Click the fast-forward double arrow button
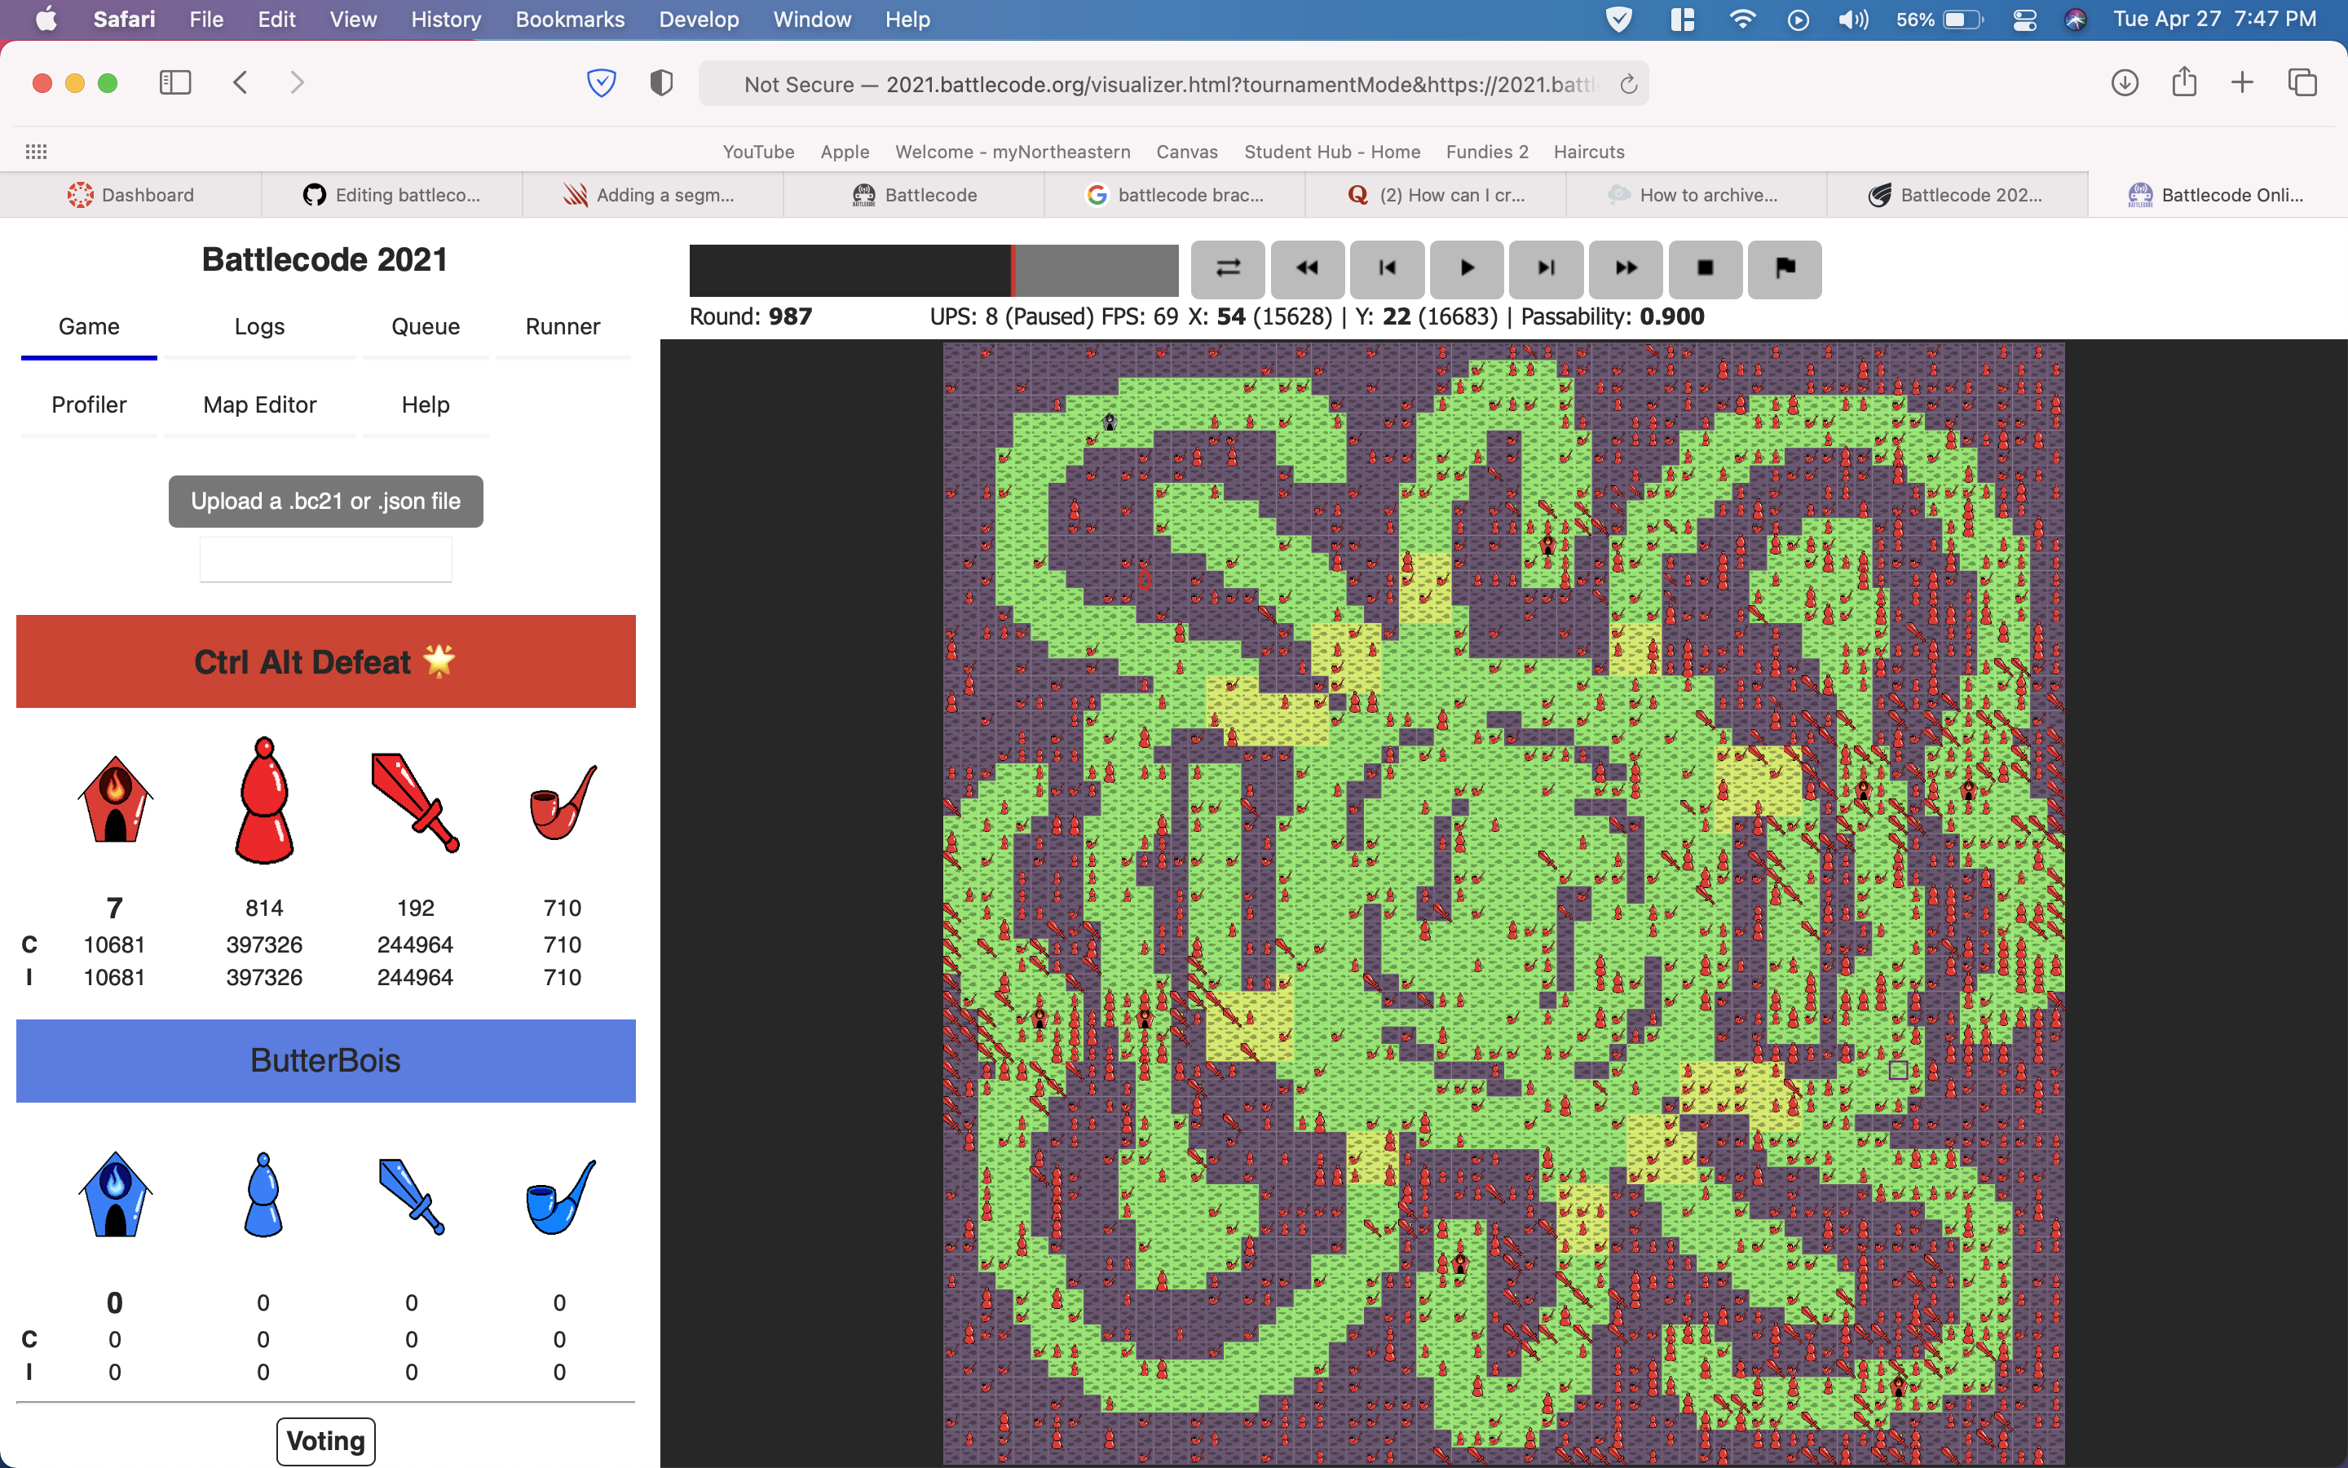Image resolution: width=2348 pixels, height=1468 pixels. click(x=1625, y=268)
